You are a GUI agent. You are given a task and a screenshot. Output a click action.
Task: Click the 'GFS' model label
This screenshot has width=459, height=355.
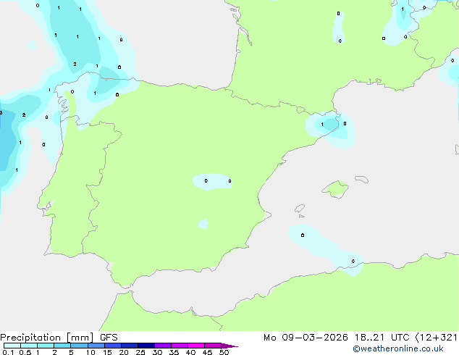point(109,338)
